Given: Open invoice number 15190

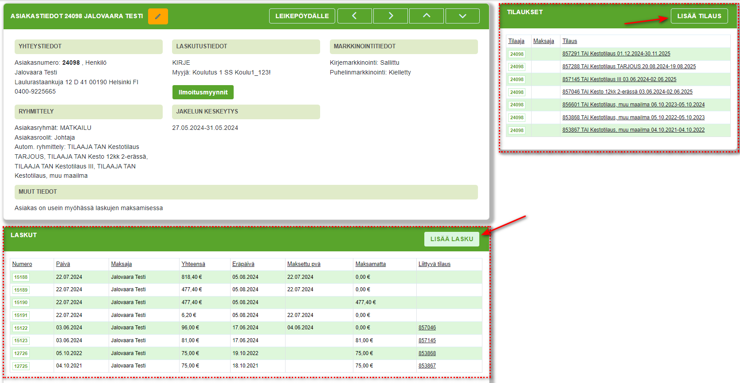Looking at the screenshot, I should tap(21, 302).
